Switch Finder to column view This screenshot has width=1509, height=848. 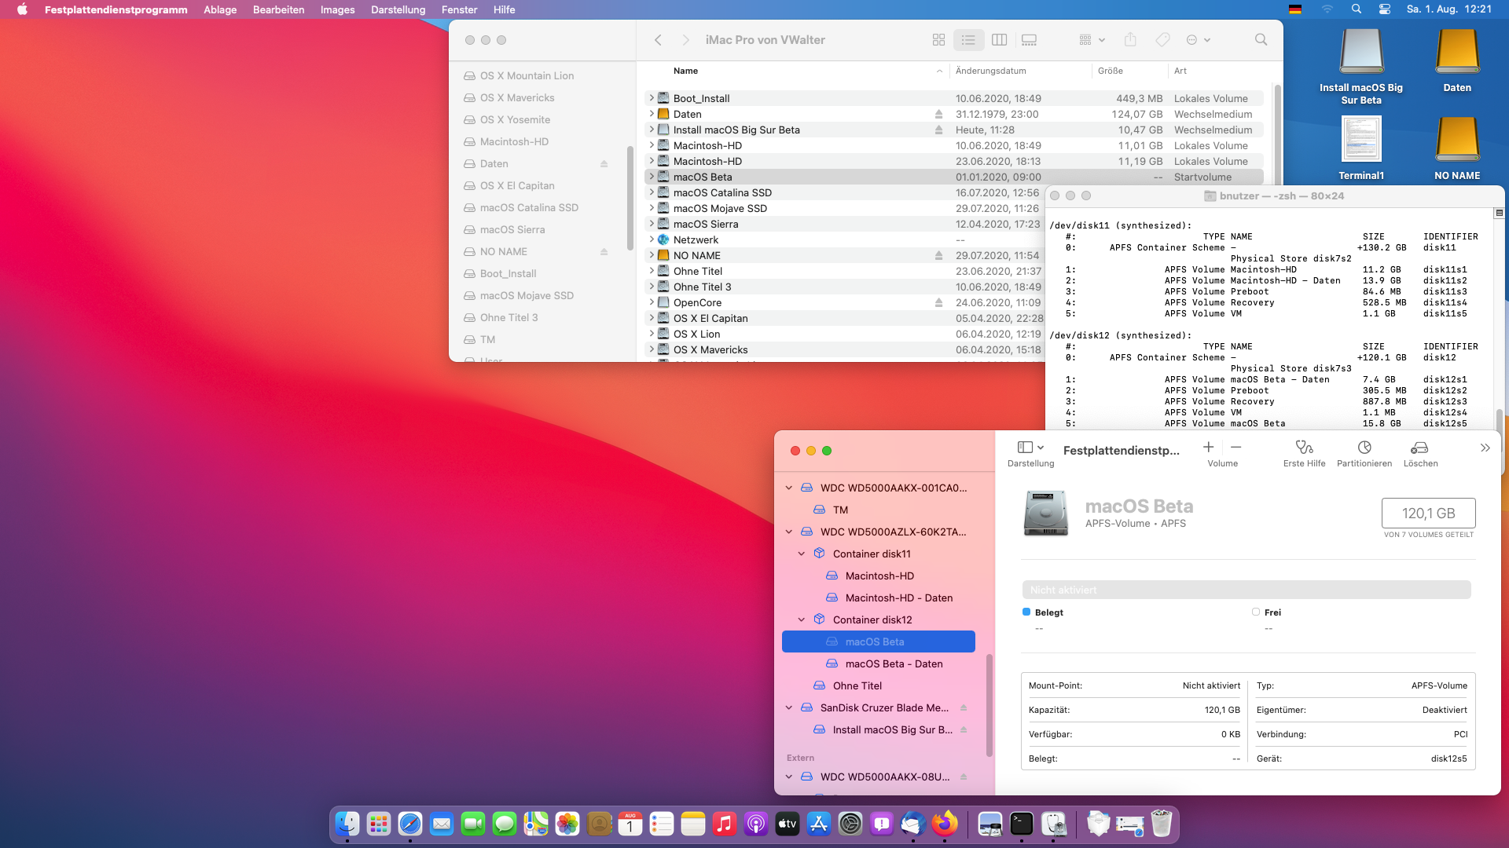(1000, 40)
